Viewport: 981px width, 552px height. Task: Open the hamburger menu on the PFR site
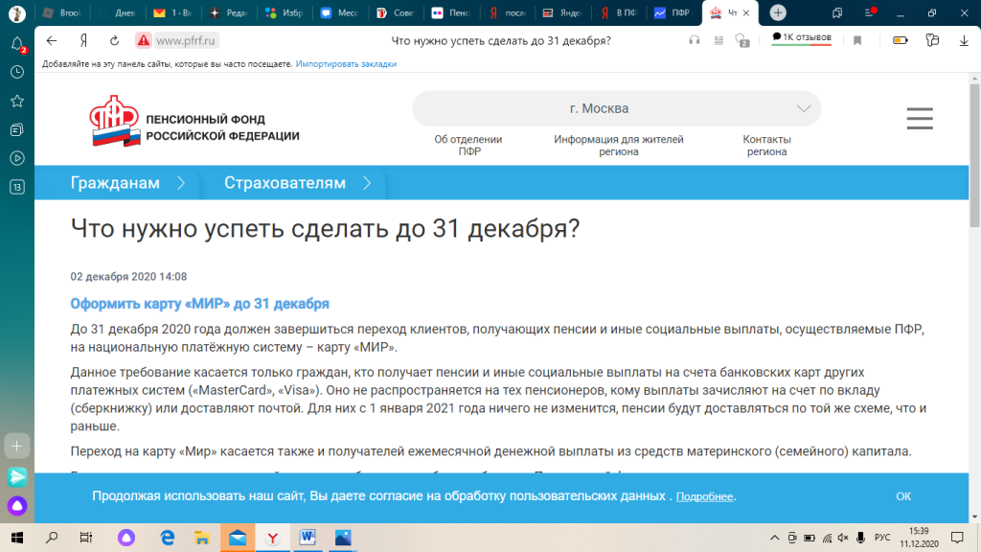(919, 118)
